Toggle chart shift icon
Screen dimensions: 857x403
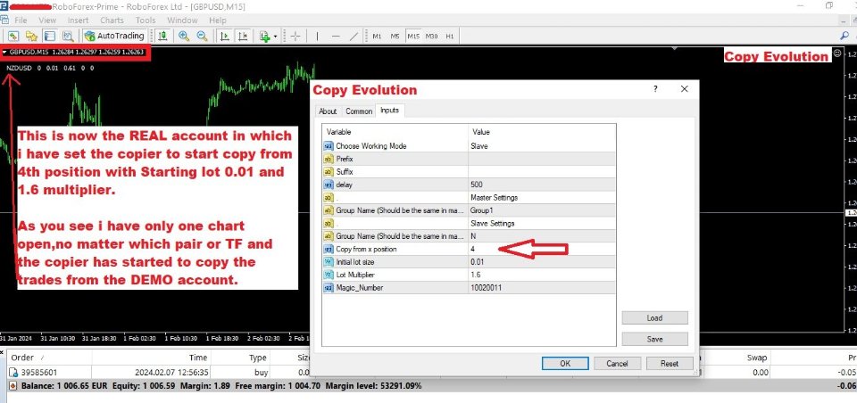coord(243,36)
